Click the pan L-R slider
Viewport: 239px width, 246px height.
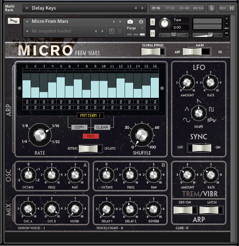point(173,35)
